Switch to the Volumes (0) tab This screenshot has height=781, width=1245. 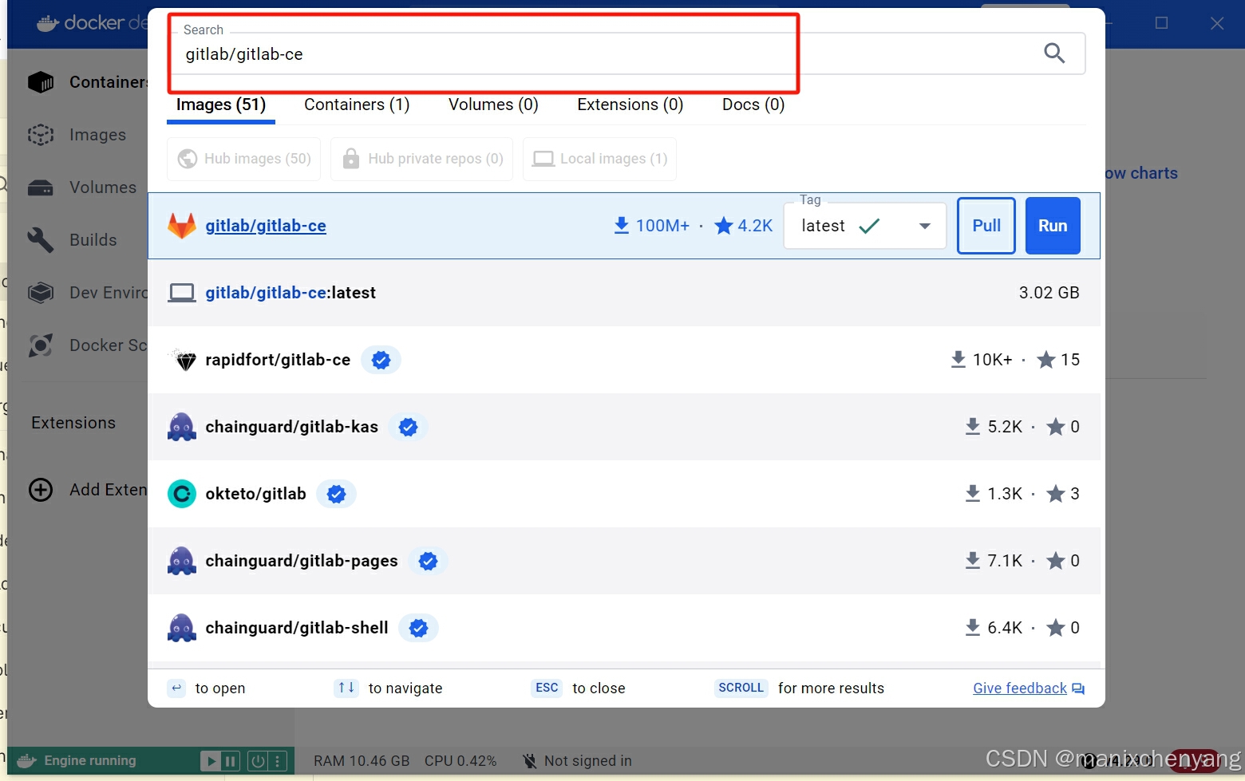[493, 105]
